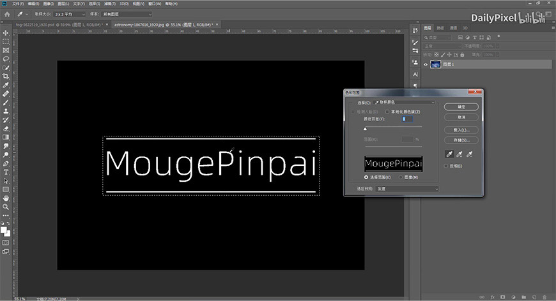The height and width of the screenshot is (301, 556).
Task: Click the 确定 button in the Color Range dialog
Action: point(461,106)
